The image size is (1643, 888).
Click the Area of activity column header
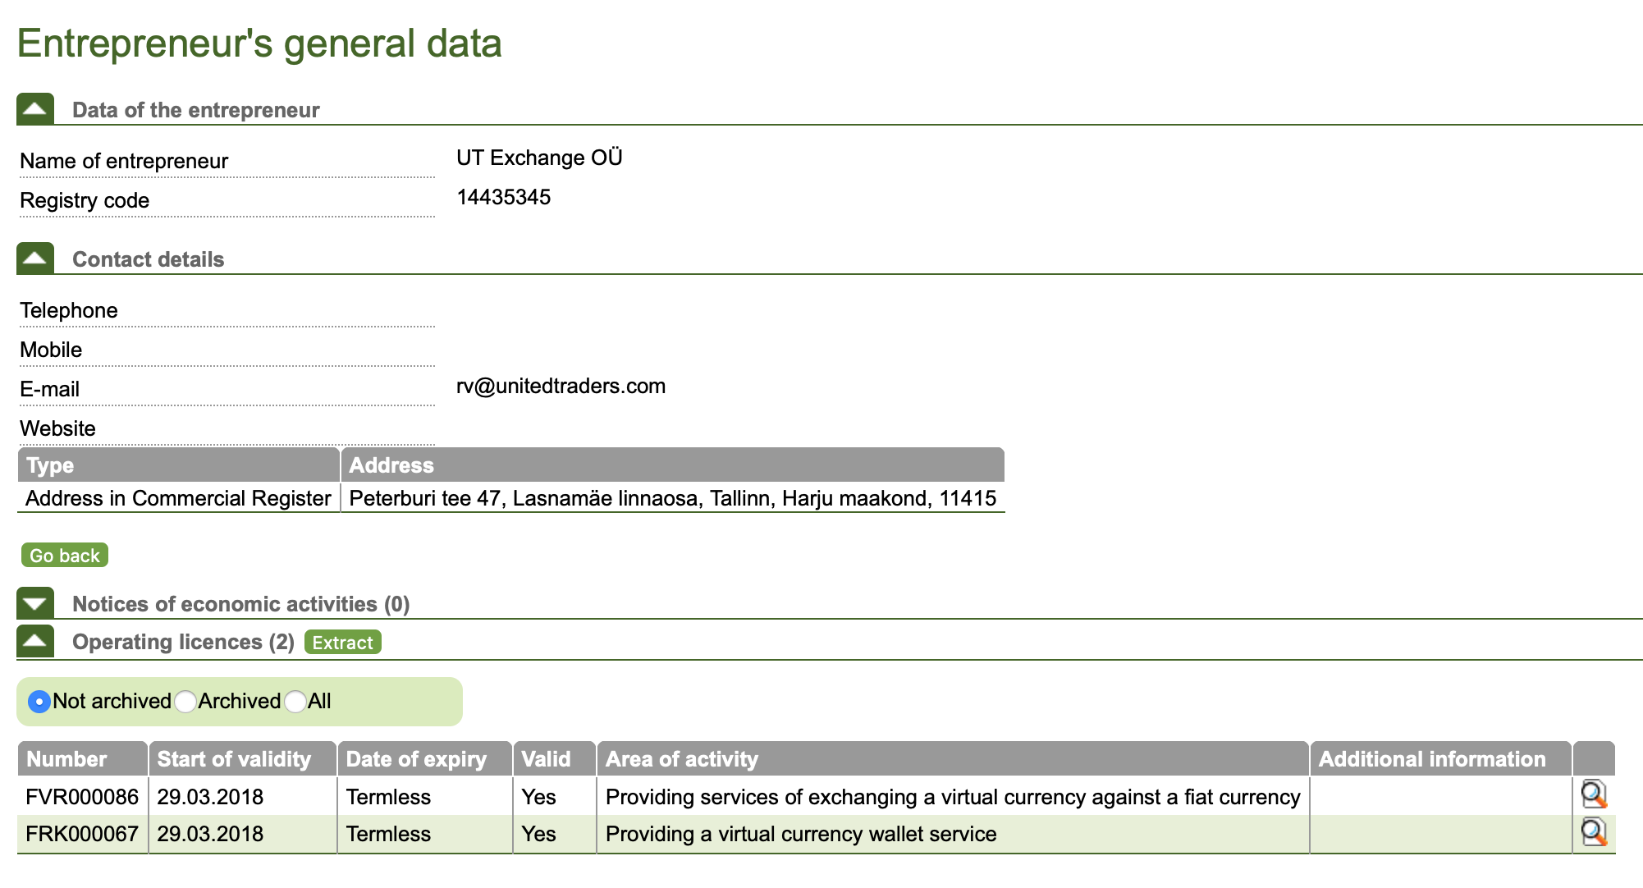pyautogui.click(x=952, y=759)
